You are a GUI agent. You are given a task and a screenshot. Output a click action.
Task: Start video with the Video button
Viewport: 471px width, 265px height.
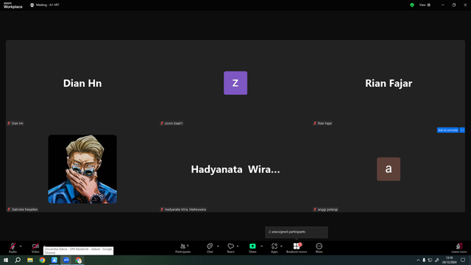coord(35,248)
